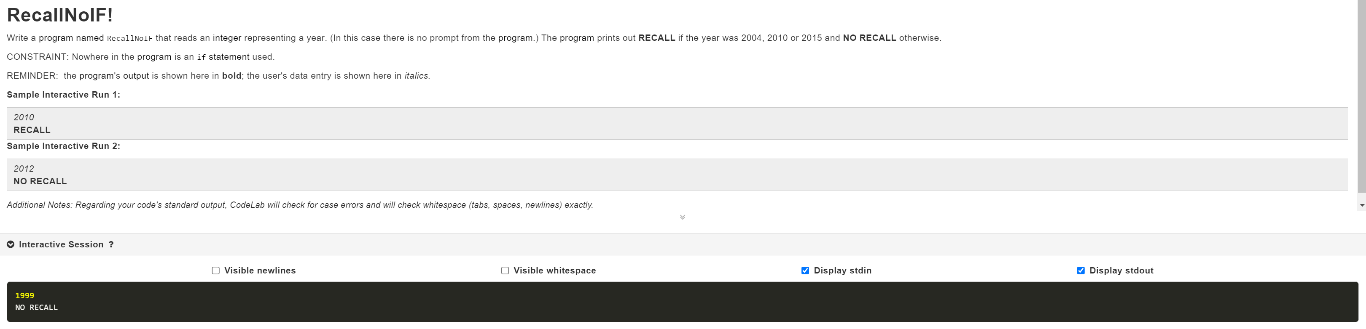Click the scrollbar down arrow
This screenshot has height=329, width=1366.
coord(1362,205)
